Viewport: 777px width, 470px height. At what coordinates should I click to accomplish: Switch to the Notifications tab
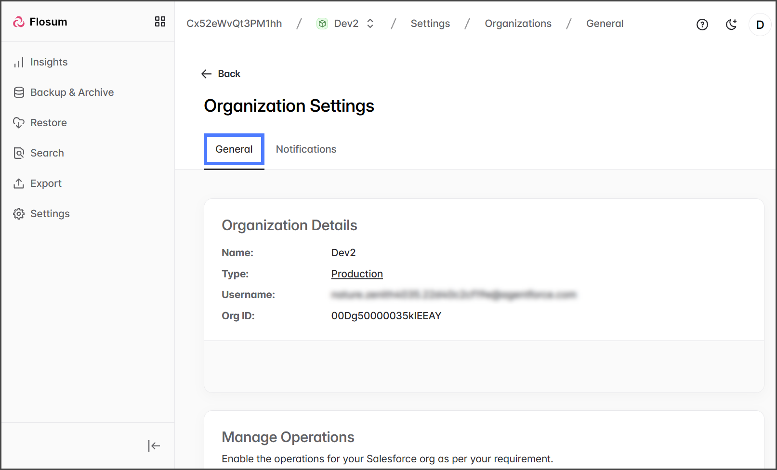(306, 149)
